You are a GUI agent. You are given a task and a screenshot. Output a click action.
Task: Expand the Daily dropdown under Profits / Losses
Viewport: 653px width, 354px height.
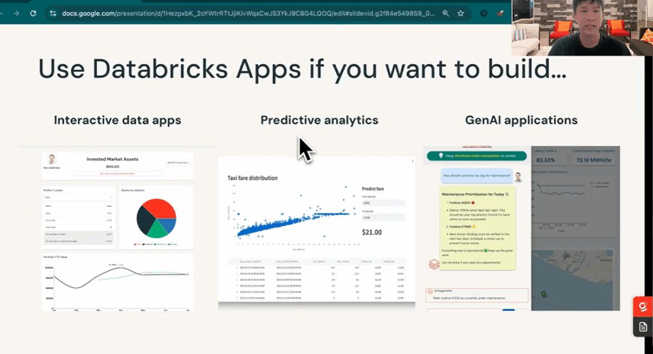coord(78,197)
